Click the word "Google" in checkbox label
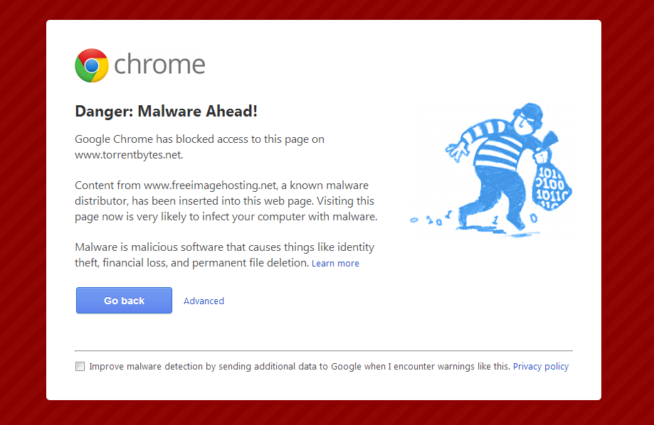The width and height of the screenshot is (654, 425). pos(346,367)
